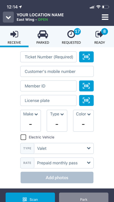
Task: Focus the Ticket Number field
Action: pos(48,57)
